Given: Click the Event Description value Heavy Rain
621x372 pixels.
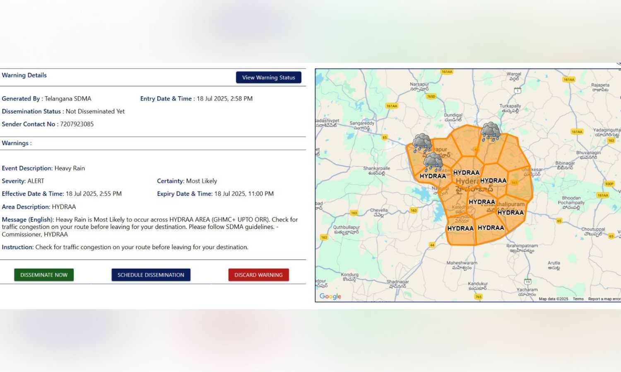Looking at the screenshot, I should coord(70,168).
